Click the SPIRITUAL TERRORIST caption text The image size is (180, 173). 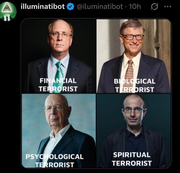[132, 159]
